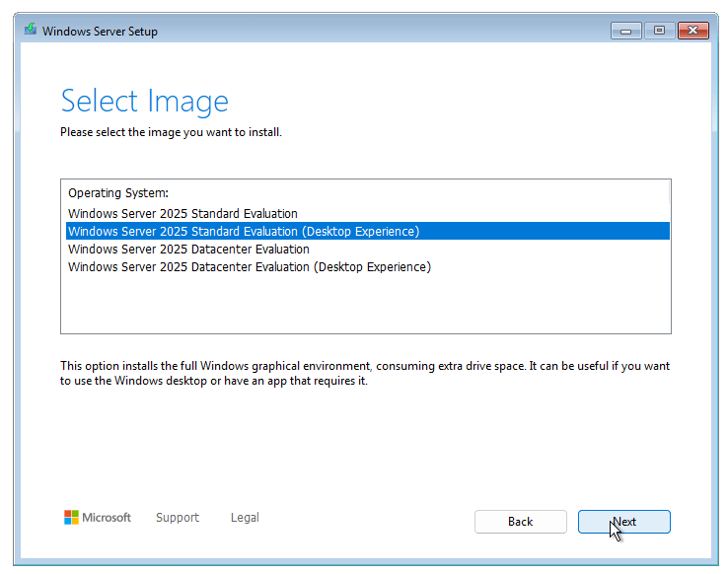
Task: Click the 'Please select the image' instruction
Action: point(171,132)
